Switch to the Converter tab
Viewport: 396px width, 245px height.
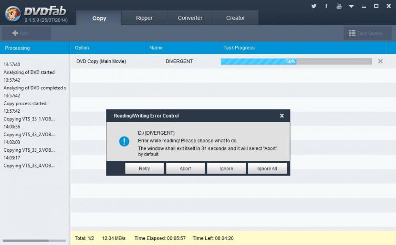point(190,18)
